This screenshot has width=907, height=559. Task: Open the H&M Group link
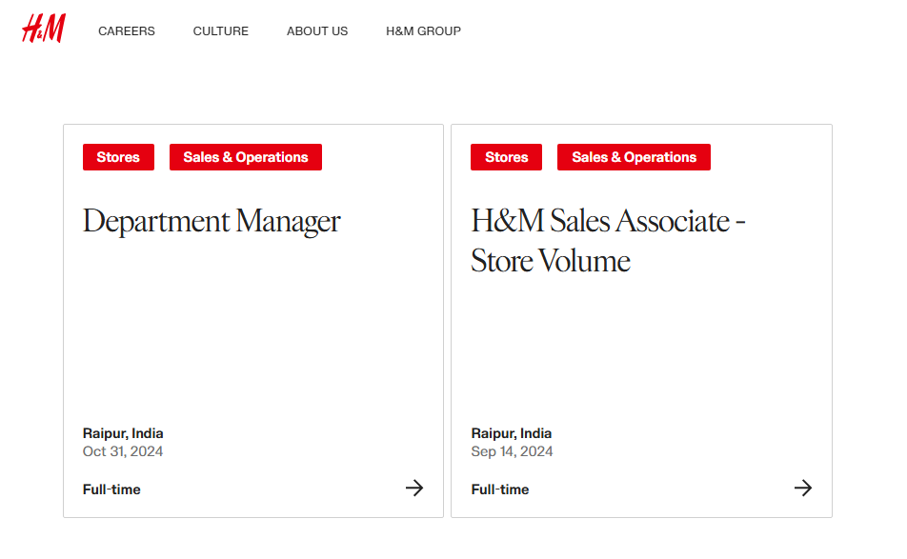click(423, 31)
